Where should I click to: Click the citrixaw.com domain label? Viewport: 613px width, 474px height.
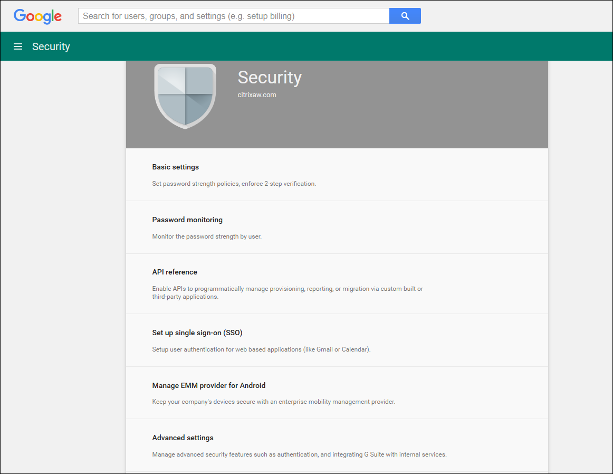point(257,95)
